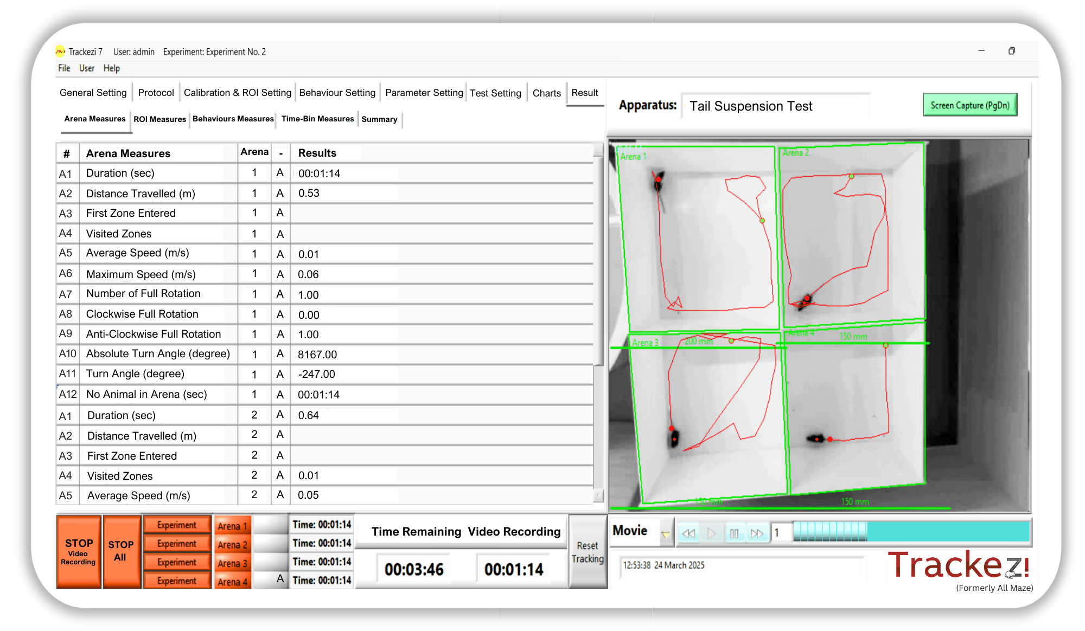This screenshot has height=631, width=1085.
Task: Click the restore window icon
Action: click(x=1011, y=51)
